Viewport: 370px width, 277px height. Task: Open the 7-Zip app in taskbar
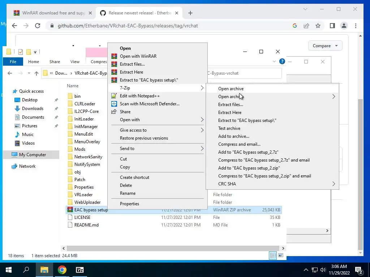click(x=80, y=270)
